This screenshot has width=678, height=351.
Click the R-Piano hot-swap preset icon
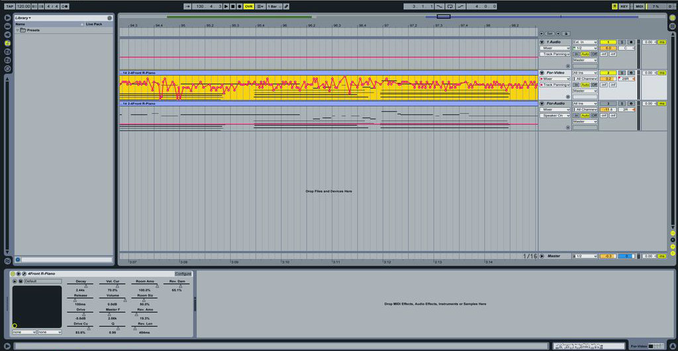tap(15, 281)
